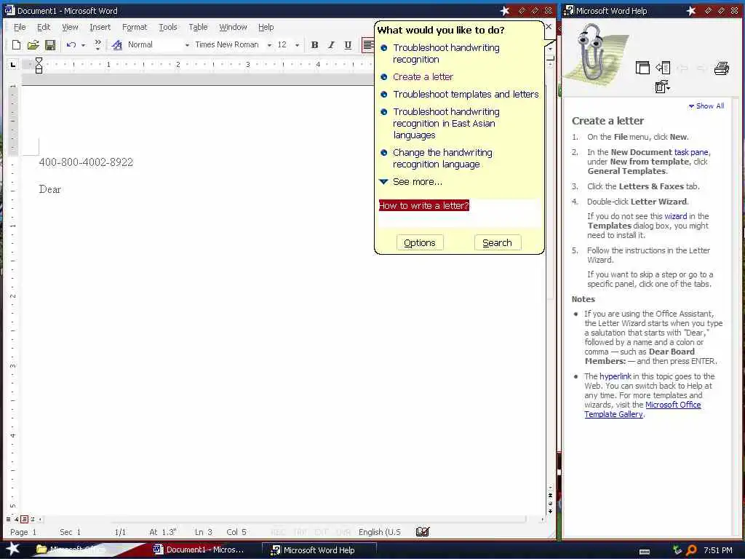
Task: Open the undo history dropdown arrow
Action: coord(83,45)
